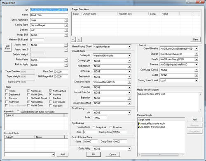Open the Casting Sound Level dropdown
This screenshot has height=161, width=206.
pyautogui.click(x=196, y=80)
